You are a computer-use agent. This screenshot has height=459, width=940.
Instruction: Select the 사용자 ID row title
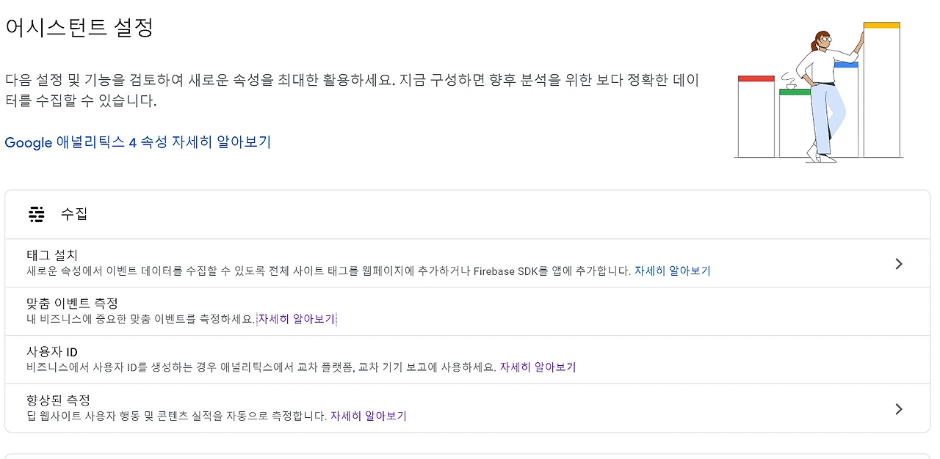[52, 352]
